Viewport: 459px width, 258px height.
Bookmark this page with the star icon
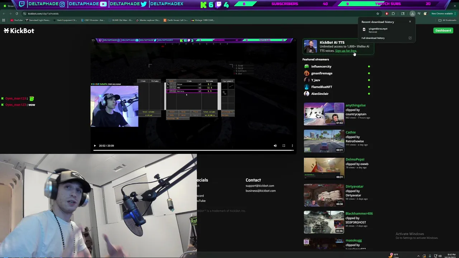[x=378, y=14]
